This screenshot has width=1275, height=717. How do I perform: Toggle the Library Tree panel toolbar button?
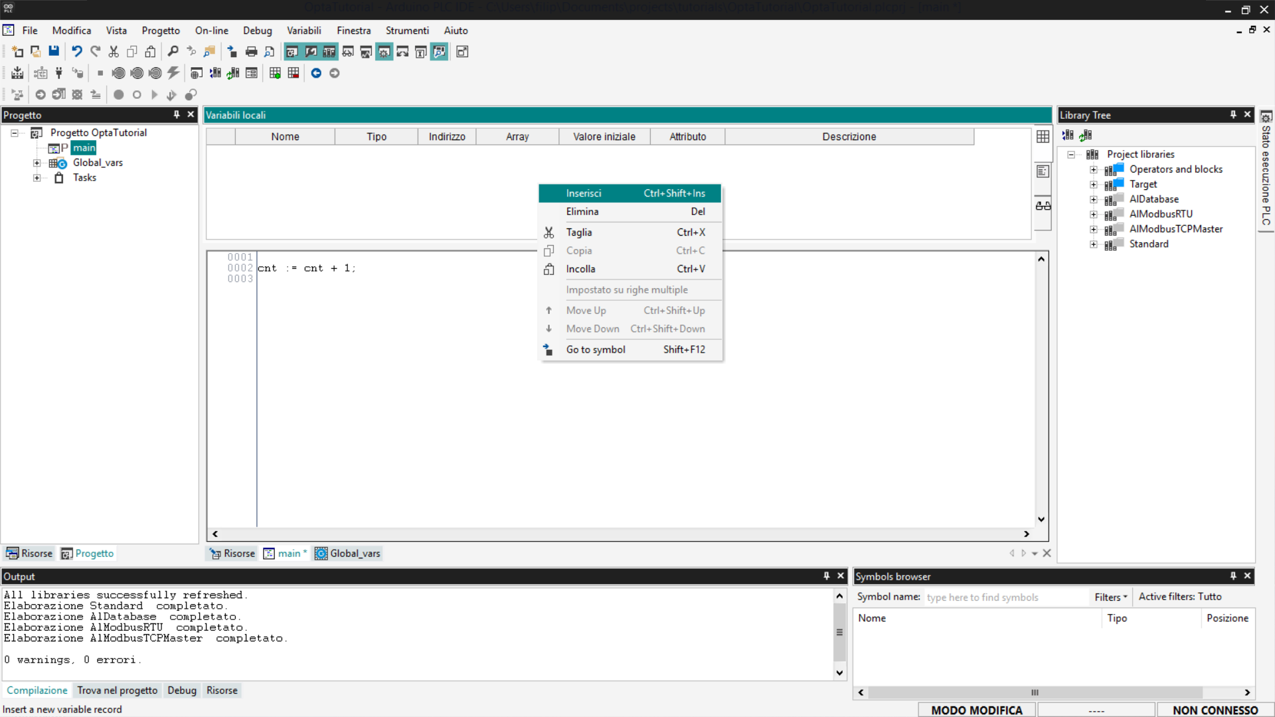tap(329, 51)
